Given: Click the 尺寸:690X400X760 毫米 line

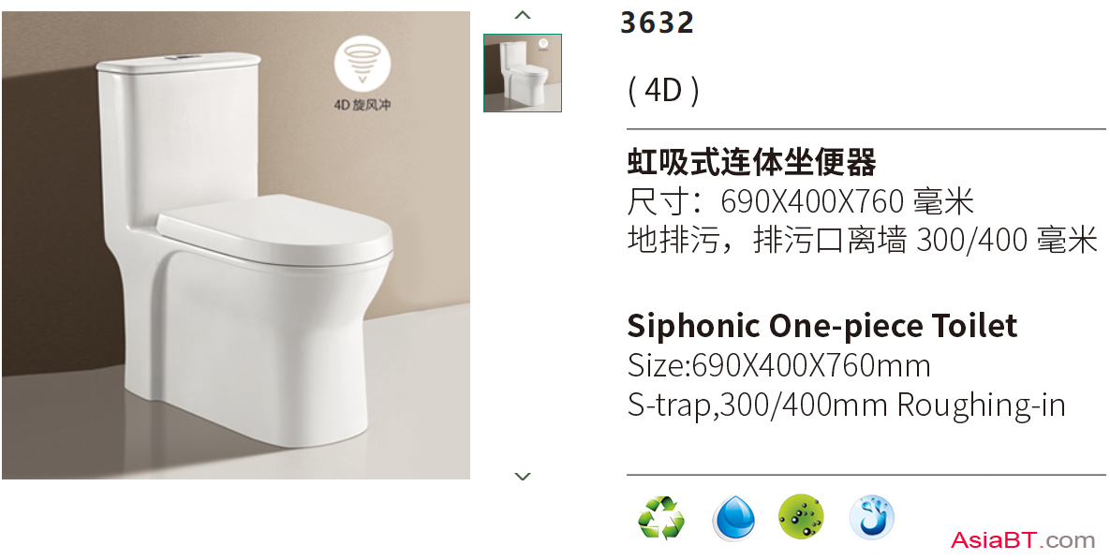Looking at the screenshot, I should click(x=801, y=202).
